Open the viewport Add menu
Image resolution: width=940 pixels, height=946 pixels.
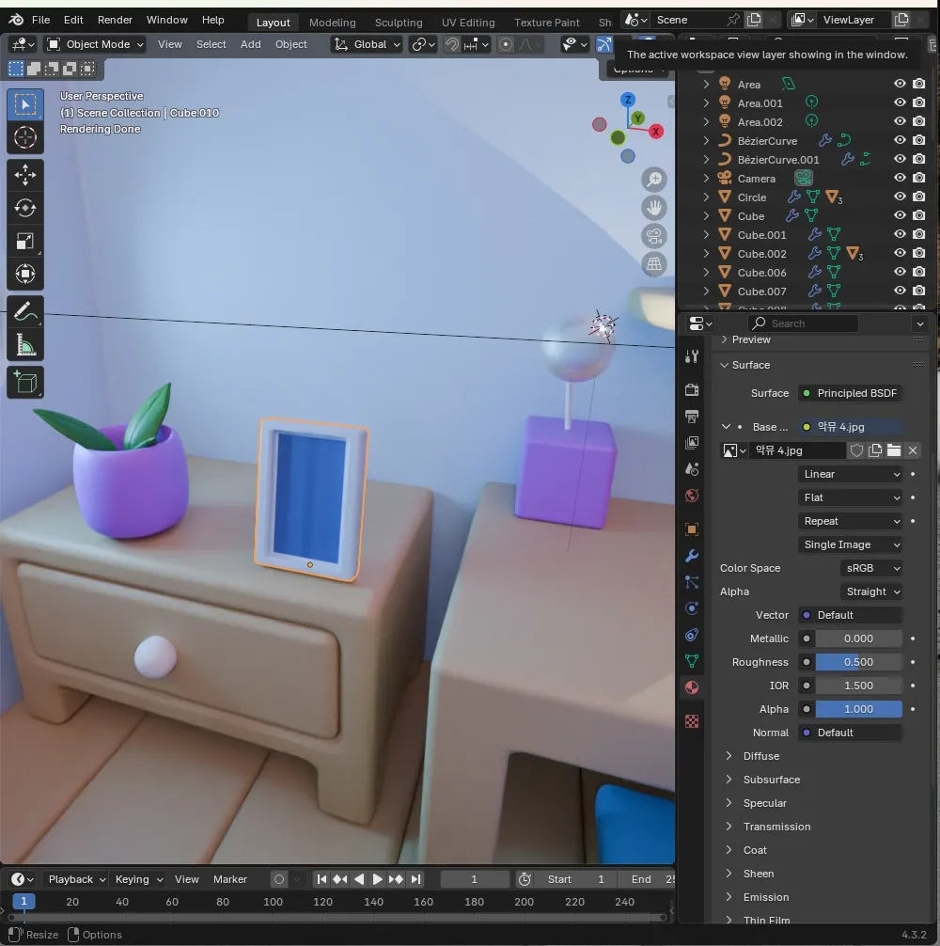[250, 44]
